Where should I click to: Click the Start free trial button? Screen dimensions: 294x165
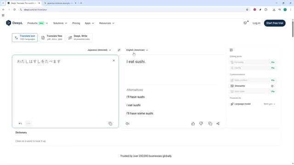(275, 23)
